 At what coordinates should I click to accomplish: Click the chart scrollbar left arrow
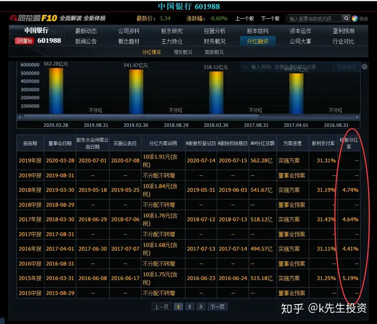click(x=20, y=117)
